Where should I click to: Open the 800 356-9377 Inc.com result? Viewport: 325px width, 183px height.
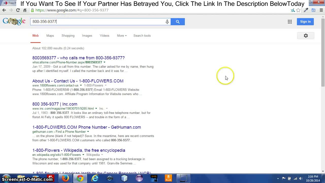click(x=55, y=104)
